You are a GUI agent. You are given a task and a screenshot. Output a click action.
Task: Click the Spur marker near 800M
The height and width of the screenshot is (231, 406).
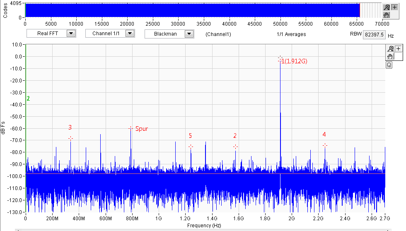(x=131, y=128)
